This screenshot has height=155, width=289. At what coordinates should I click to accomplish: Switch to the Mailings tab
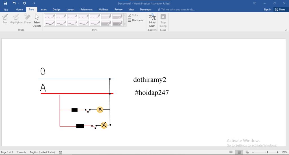(x=104, y=10)
